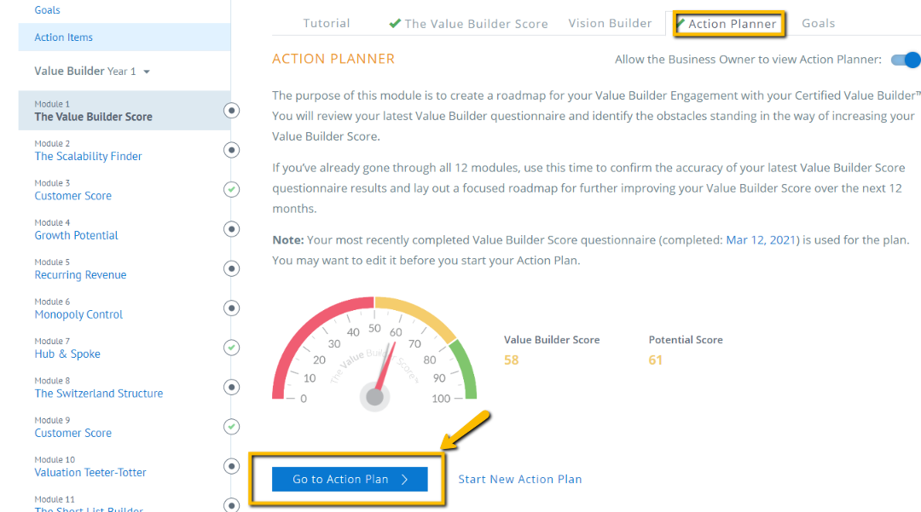
Task: Open the Tutorial tab
Action: click(x=326, y=24)
